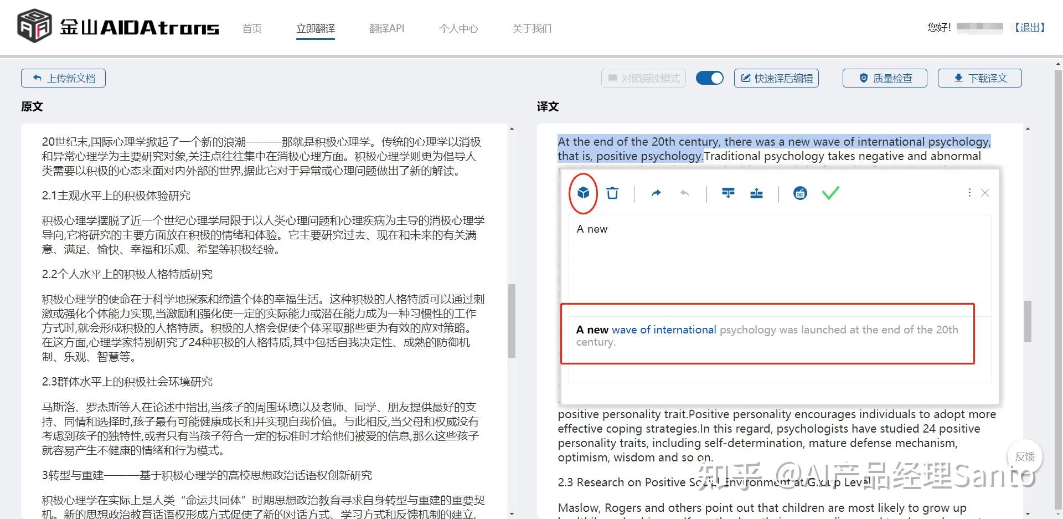Open the three-dot more options menu
Screen dimensions: 1063x519
[x=969, y=193]
